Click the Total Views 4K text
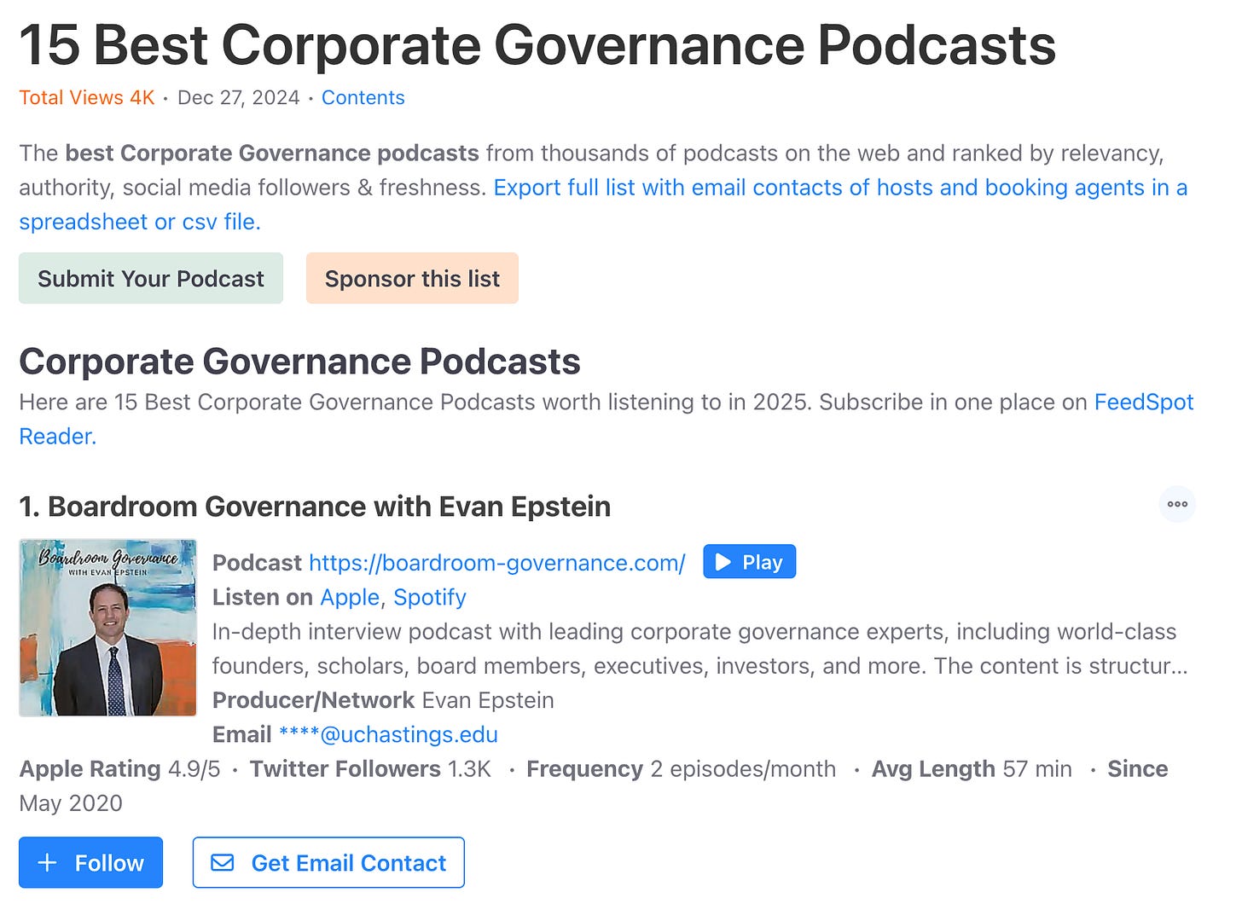The height and width of the screenshot is (921, 1242). (x=87, y=97)
